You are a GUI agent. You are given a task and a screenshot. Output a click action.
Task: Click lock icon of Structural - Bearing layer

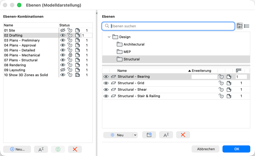pyautogui.click(x=221, y=76)
